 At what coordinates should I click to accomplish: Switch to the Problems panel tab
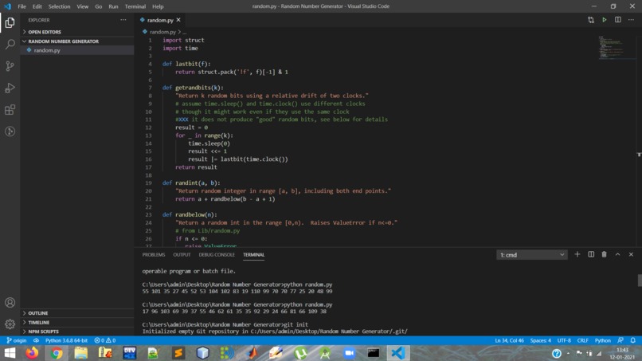pyautogui.click(x=154, y=254)
